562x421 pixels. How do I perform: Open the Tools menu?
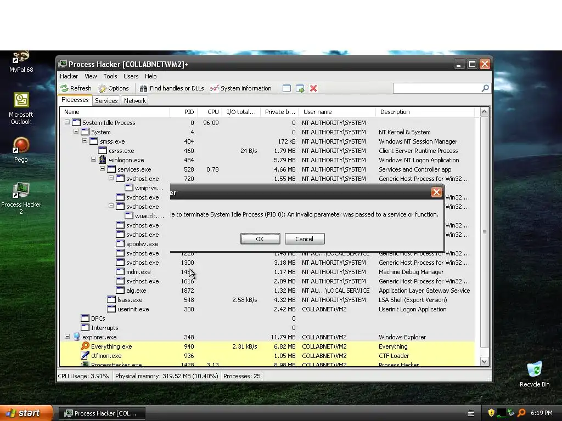110,76
